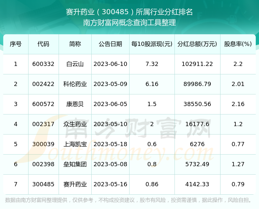Click date 2023-05-18
Image resolution: width=259 pixels, height=216 pixels.
click(x=110, y=144)
